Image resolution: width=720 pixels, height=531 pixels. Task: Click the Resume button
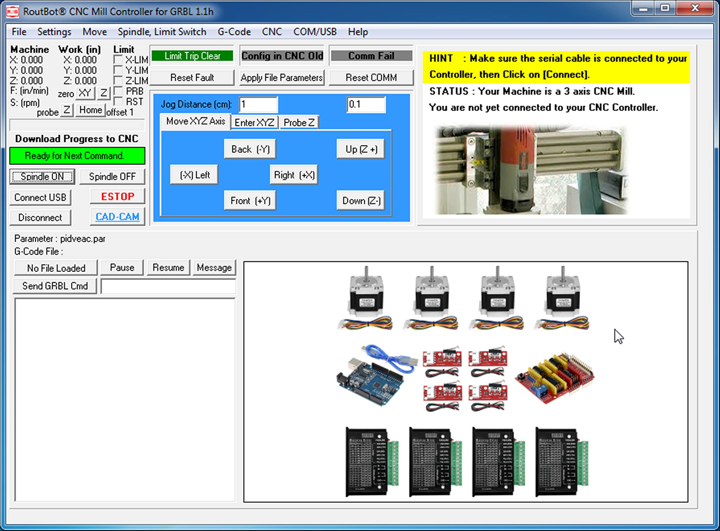[x=168, y=267]
